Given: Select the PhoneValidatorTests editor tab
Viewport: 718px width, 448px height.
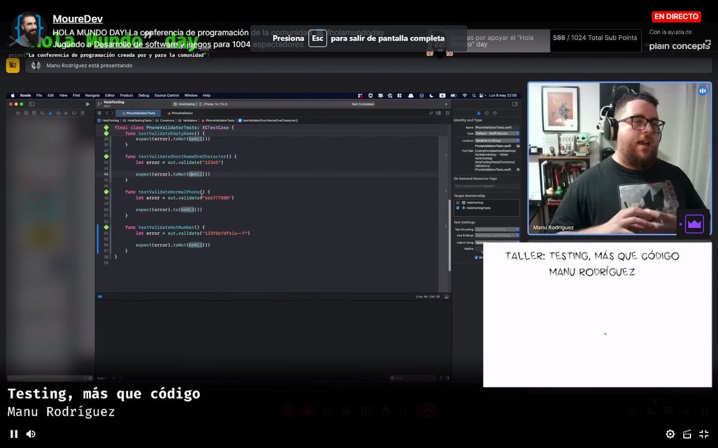Looking at the screenshot, I should click(138, 113).
